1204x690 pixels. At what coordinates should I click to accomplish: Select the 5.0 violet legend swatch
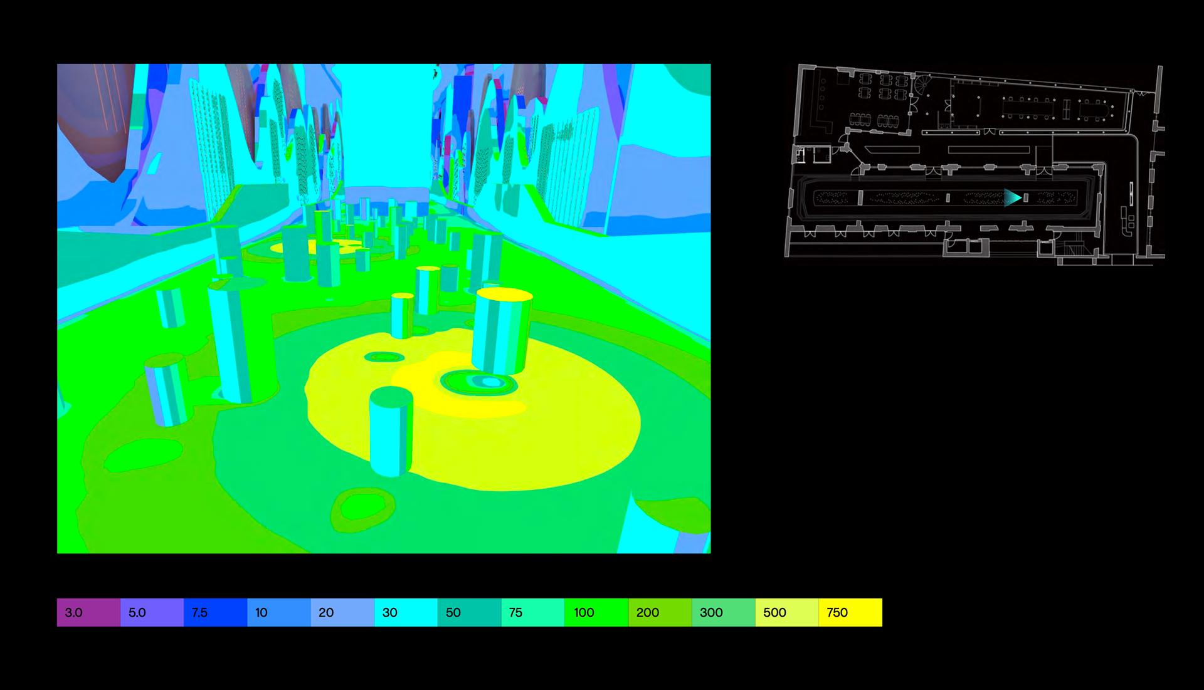click(x=152, y=612)
